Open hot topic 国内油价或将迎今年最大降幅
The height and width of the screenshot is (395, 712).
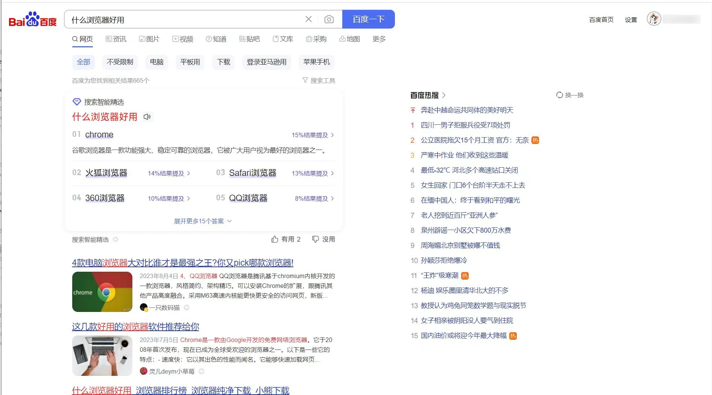(464, 336)
